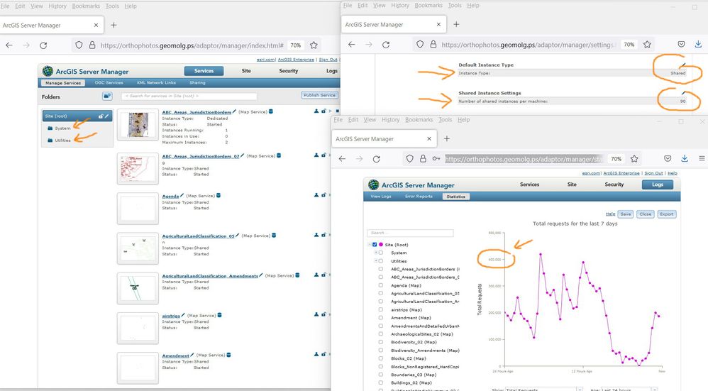
Task: Click the Export button above the chart
Action: pos(666,214)
